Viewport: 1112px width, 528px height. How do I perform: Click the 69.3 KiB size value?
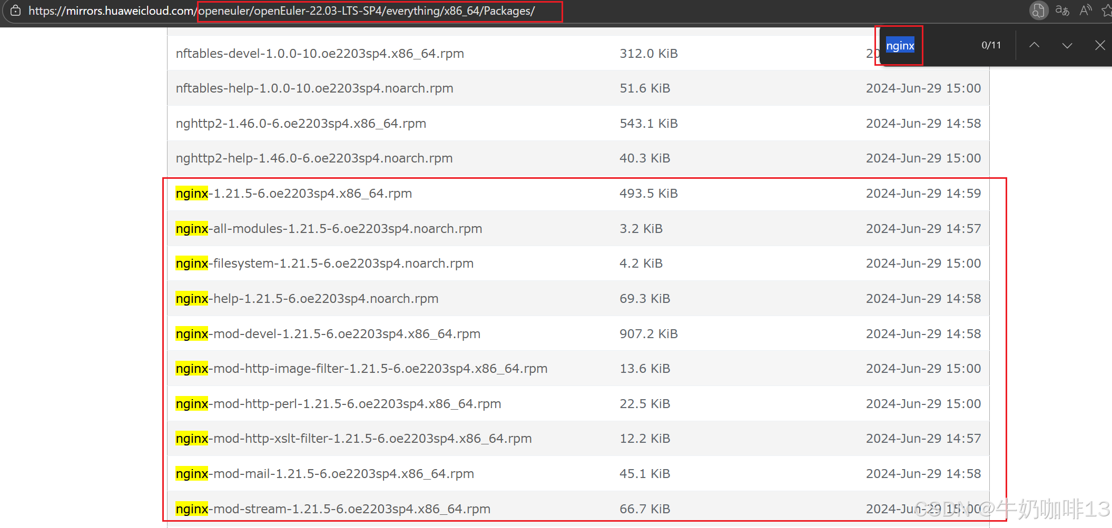645,299
